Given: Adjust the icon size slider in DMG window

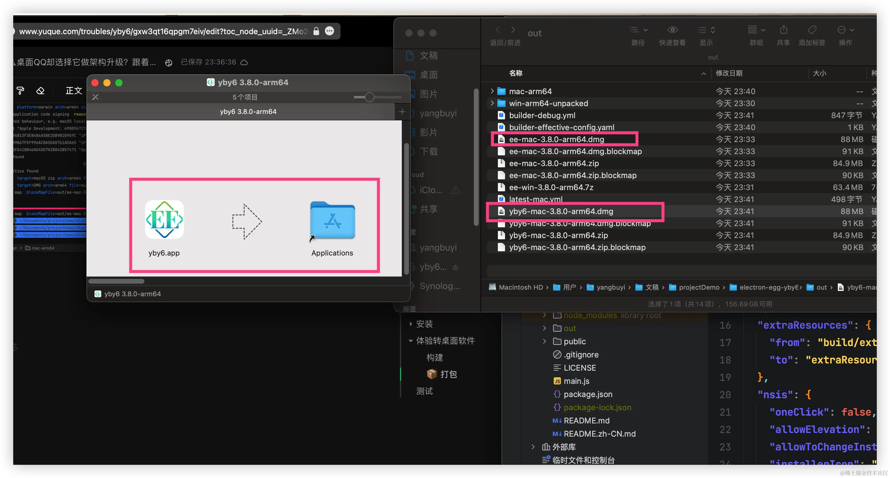Looking at the screenshot, I should tap(369, 97).
